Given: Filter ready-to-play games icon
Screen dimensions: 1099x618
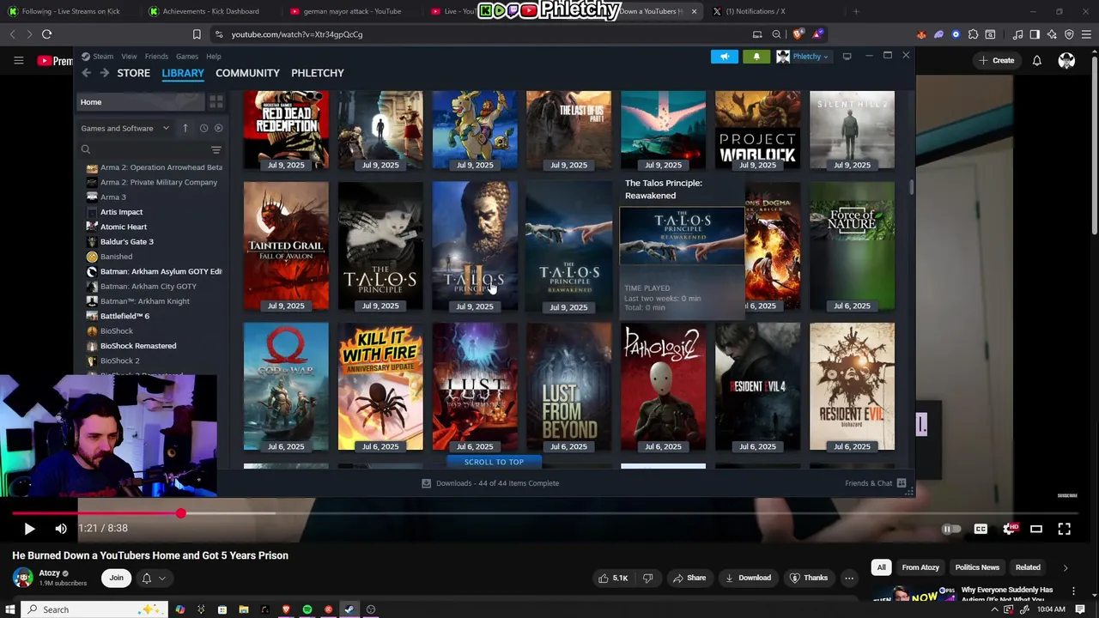Looking at the screenshot, I should (x=218, y=129).
